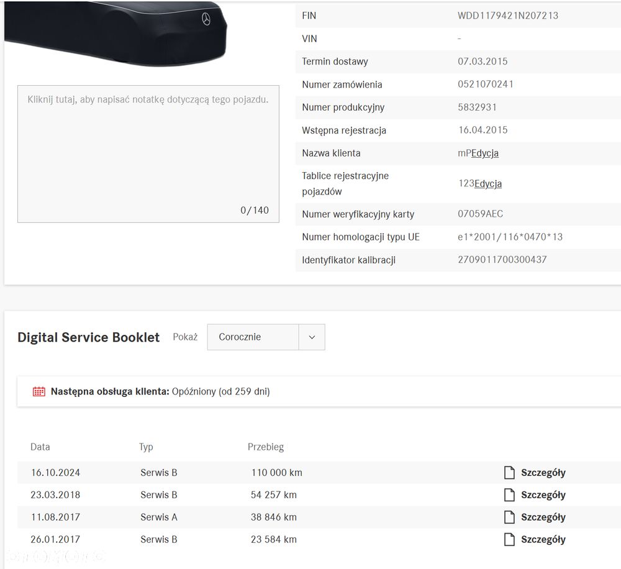Image resolution: width=621 pixels, height=569 pixels.
Task: Click into the vehicle note text field
Action: point(148,153)
